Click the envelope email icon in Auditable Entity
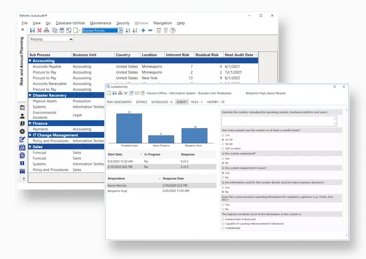This screenshot has width=366, height=259. point(137,93)
